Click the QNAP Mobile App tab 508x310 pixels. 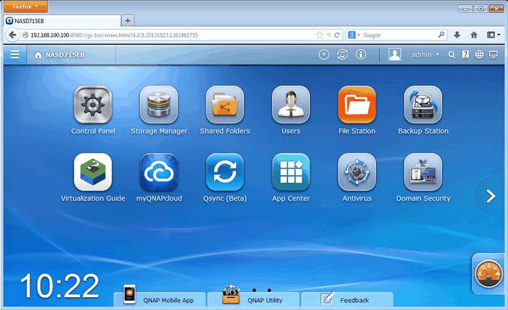(160, 300)
